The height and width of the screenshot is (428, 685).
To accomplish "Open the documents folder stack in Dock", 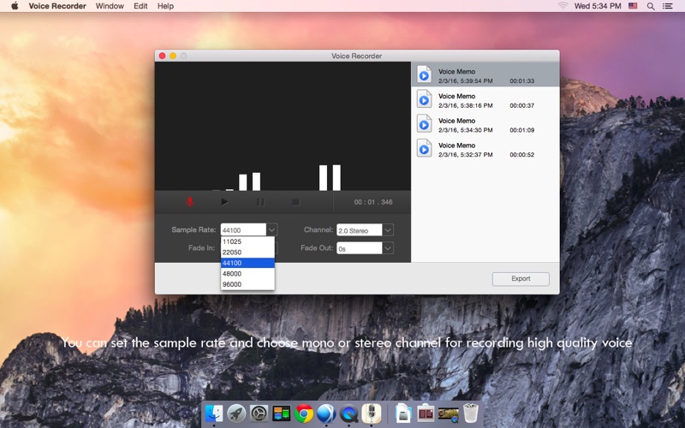I will [403, 413].
